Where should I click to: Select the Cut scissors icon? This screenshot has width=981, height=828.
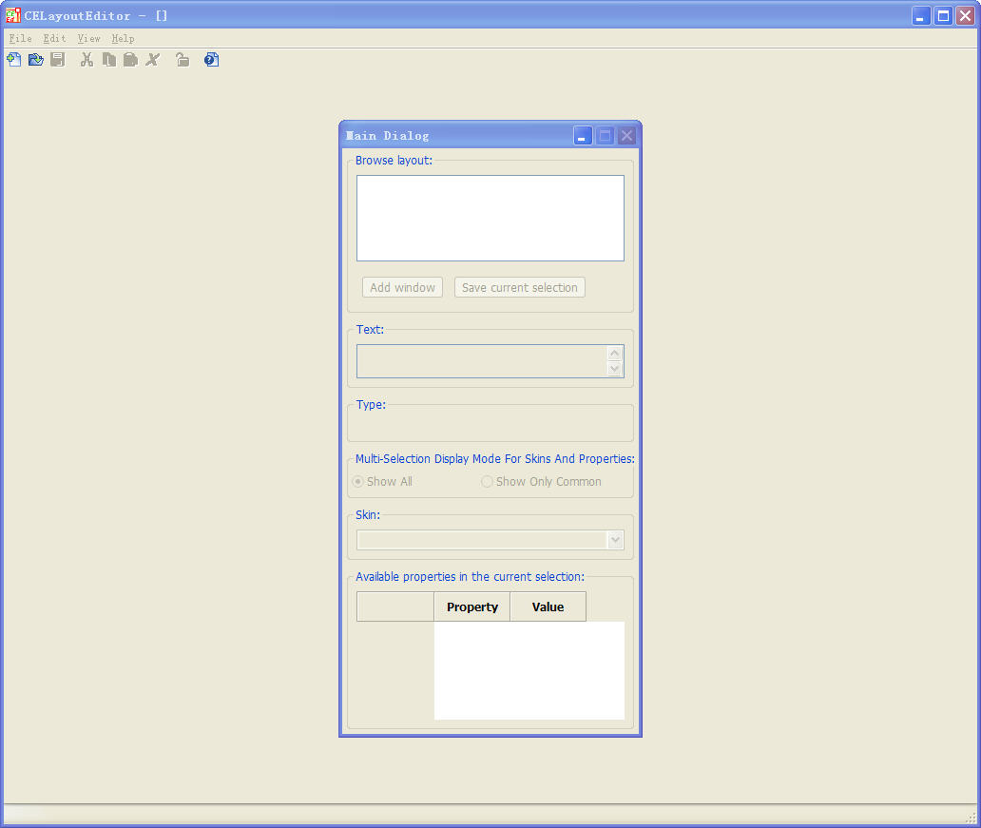(x=87, y=60)
